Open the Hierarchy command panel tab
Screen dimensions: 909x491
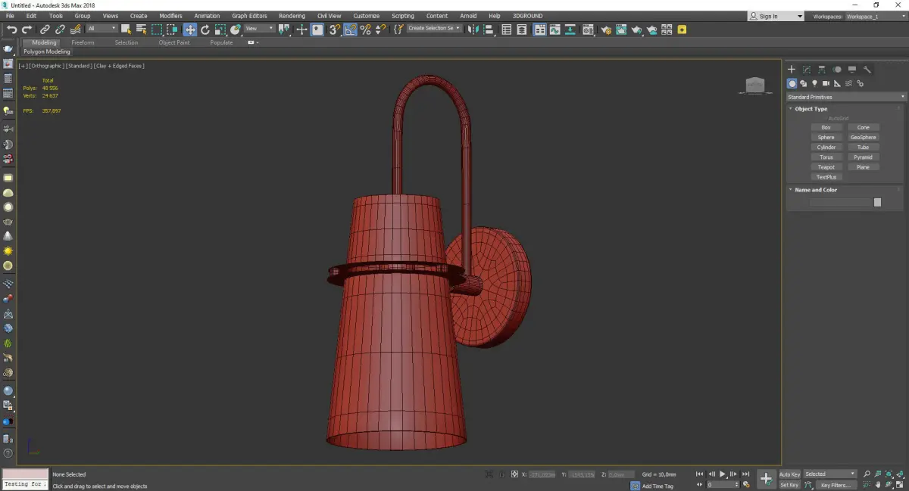822,70
